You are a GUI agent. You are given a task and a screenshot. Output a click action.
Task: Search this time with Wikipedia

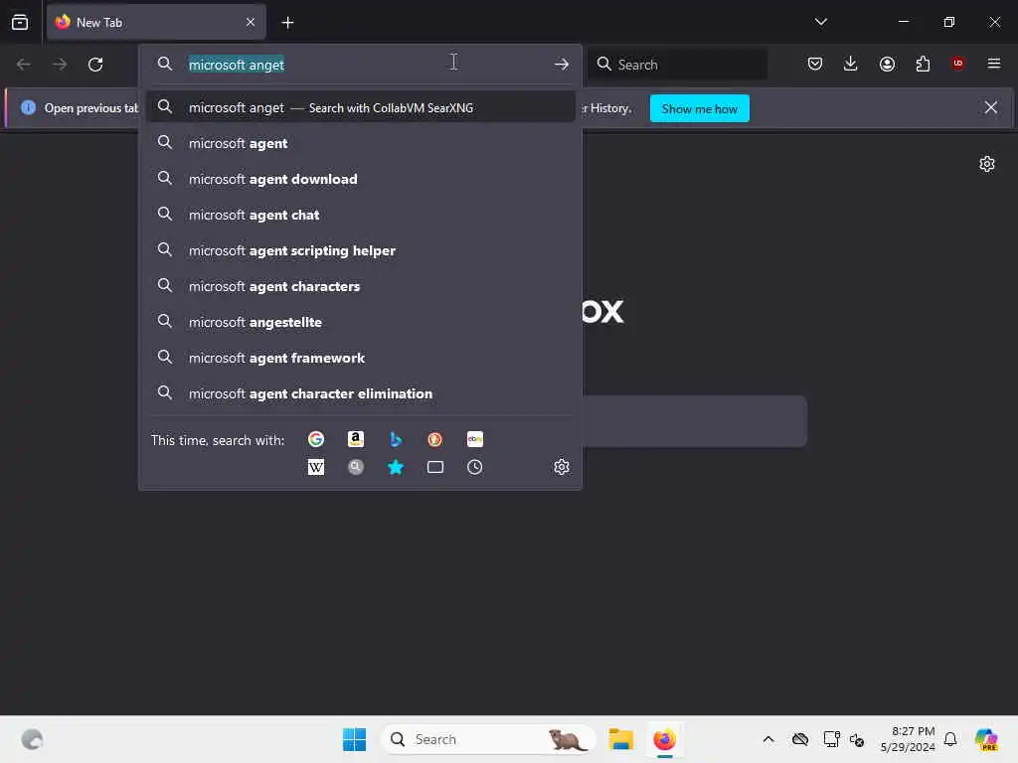[316, 467]
